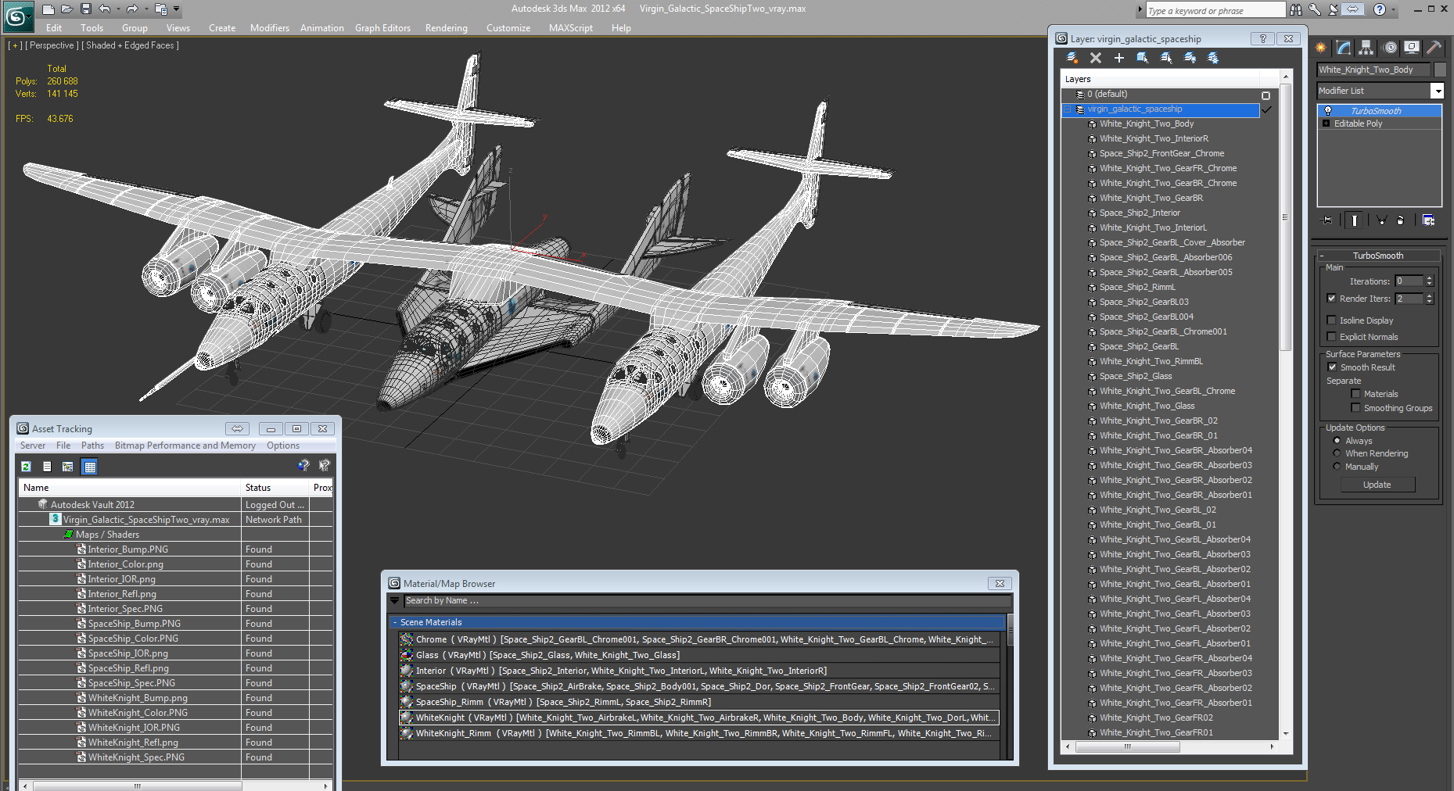Freeze/Unfreeze all layers icon
Image resolution: width=1454 pixels, height=791 pixels.
pos(1213,58)
